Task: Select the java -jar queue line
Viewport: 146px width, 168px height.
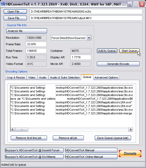Action: (x=72, y=99)
